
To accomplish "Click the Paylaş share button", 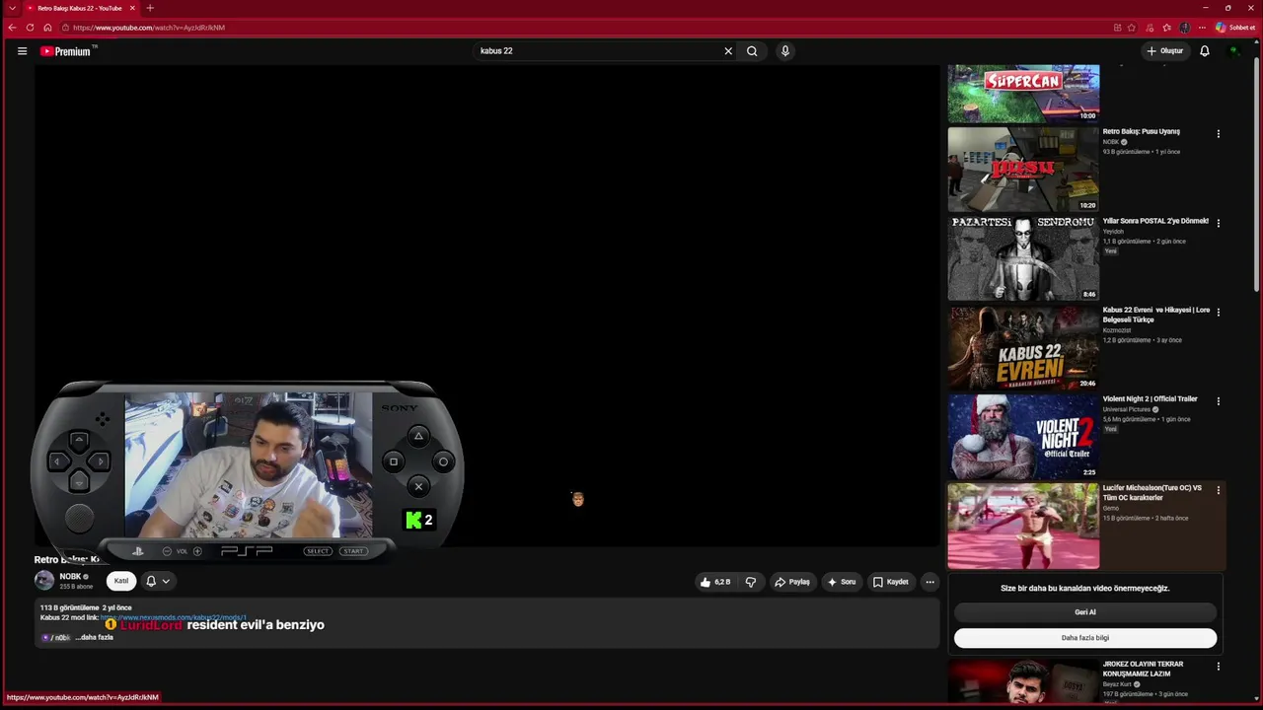I will 792,582.
